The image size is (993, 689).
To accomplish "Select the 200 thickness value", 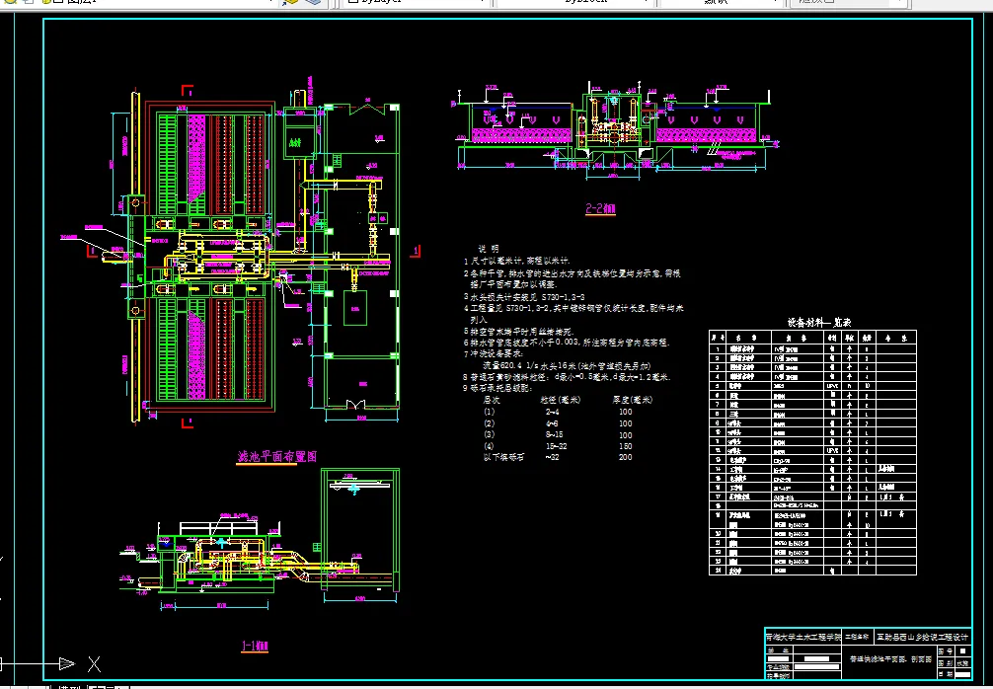I will coord(626,457).
